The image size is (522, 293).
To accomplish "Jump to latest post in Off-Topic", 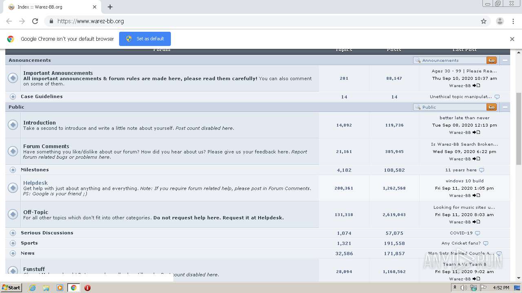I will (476, 222).
